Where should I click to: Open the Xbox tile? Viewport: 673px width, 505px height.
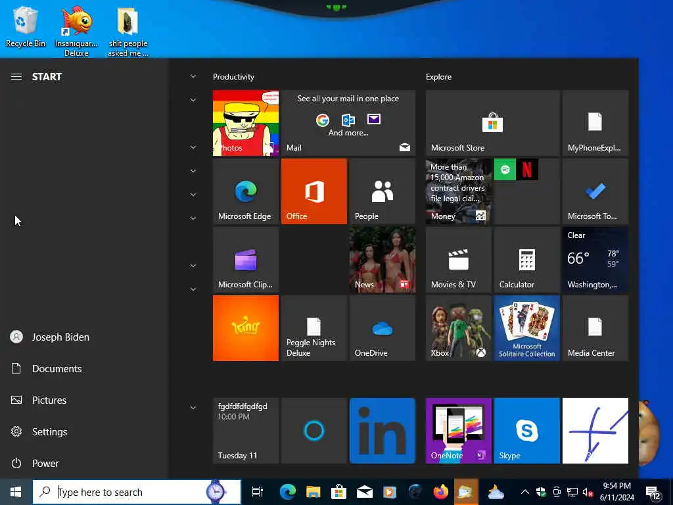click(x=458, y=328)
